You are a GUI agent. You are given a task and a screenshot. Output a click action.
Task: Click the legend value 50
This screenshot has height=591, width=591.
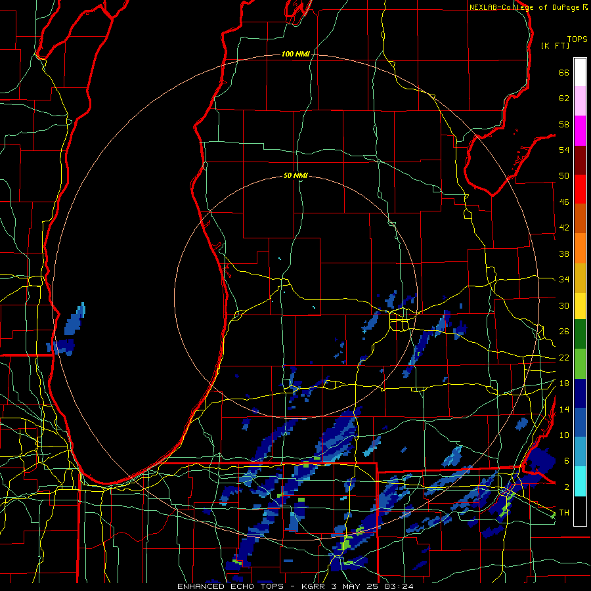point(564,176)
